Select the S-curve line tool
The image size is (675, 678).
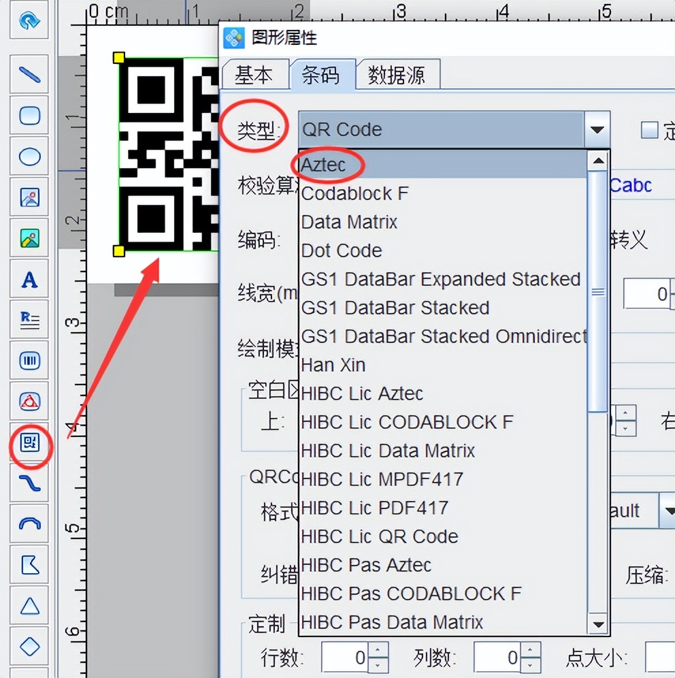tap(29, 483)
